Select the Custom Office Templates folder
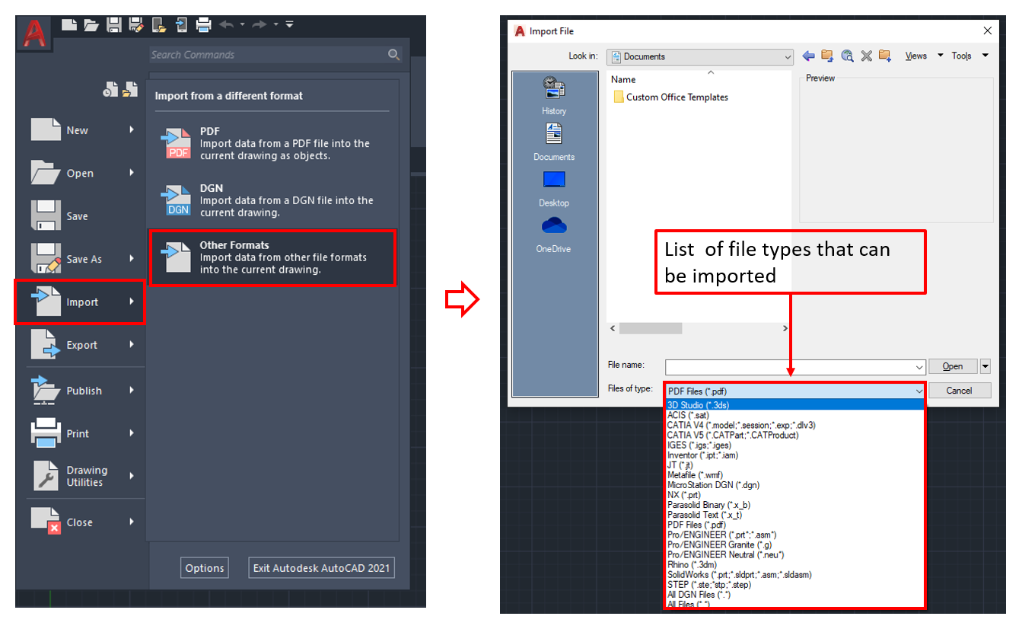Viewport: 1022px width, 629px height. coord(670,97)
